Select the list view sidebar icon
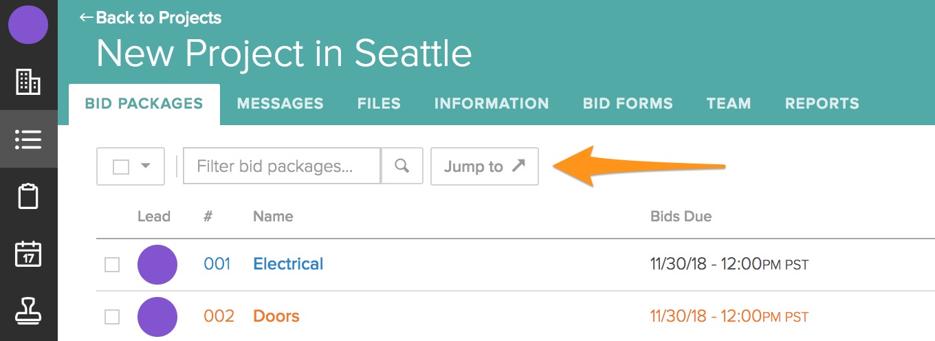The image size is (935, 341). coord(28,140)
